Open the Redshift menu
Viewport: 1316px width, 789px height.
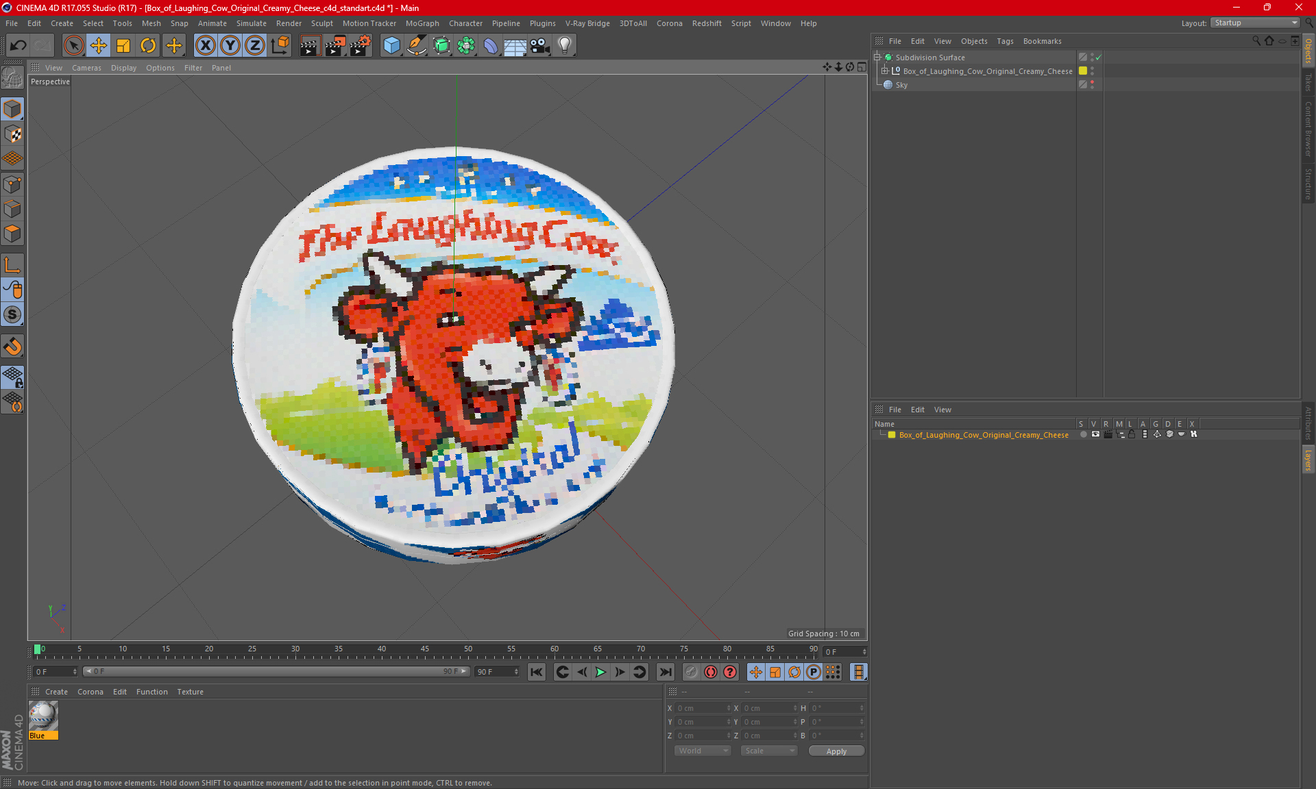point(707,23)
